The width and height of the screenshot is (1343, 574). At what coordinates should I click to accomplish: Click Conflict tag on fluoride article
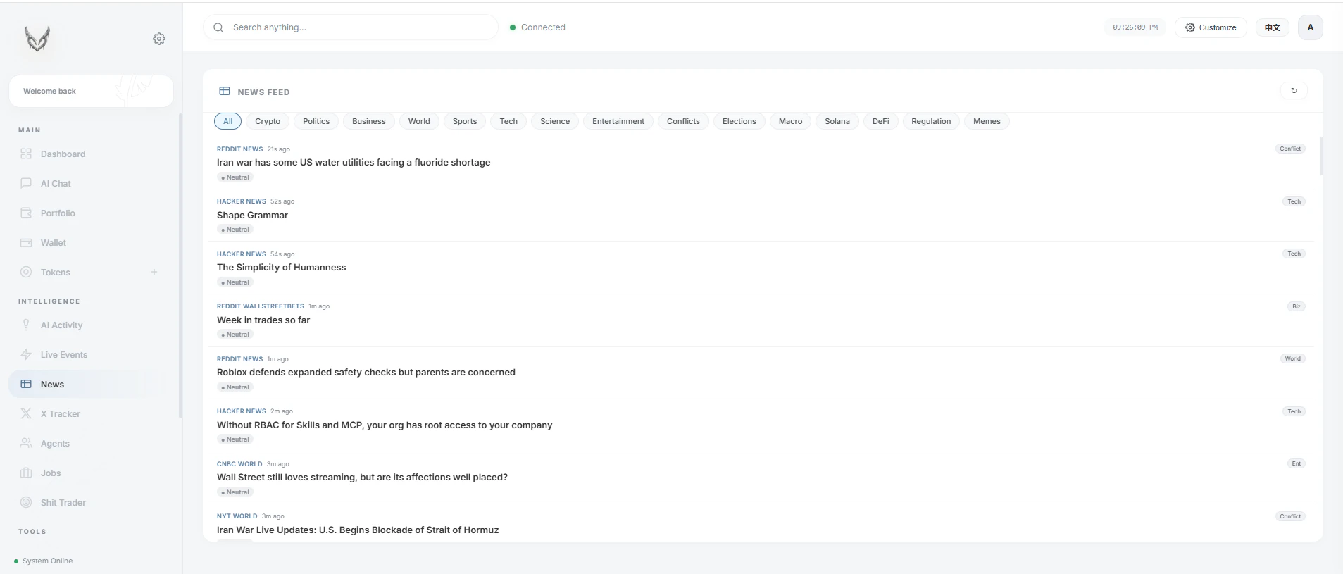point(1290,149)
